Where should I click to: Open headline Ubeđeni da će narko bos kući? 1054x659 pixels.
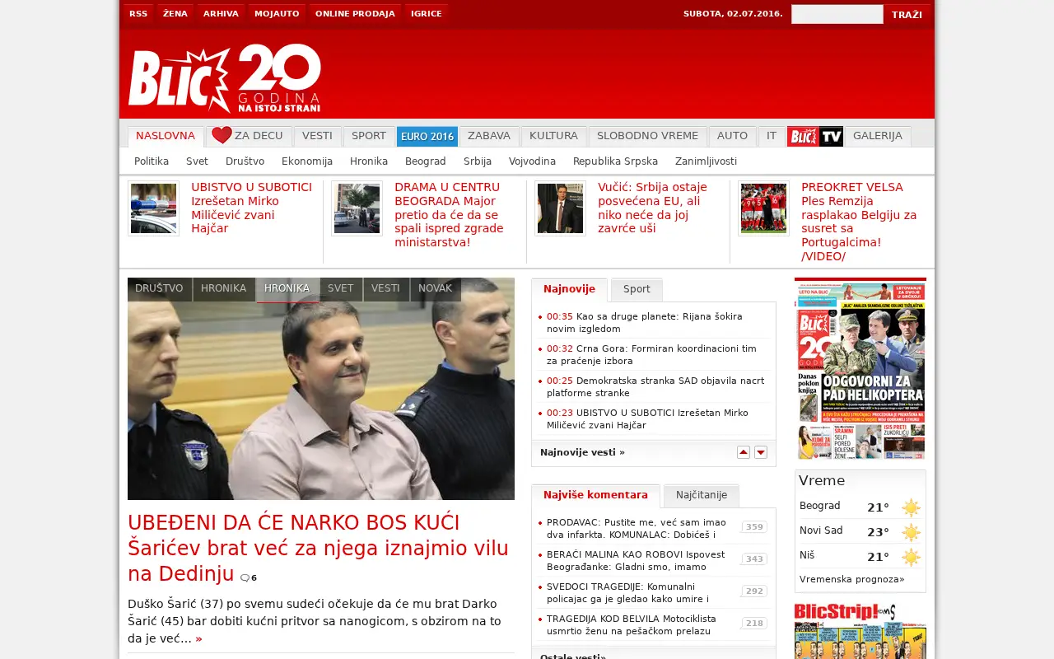[x=318, y=548]
